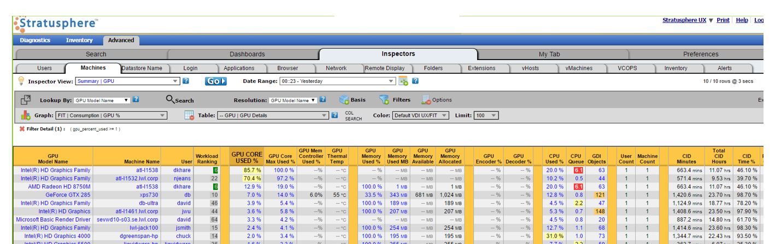781x244 pixels.
Task: Click the Options table icon
Action: point(426,100)
